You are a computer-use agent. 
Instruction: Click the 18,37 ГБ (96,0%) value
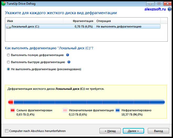click(x=132, y=114)
